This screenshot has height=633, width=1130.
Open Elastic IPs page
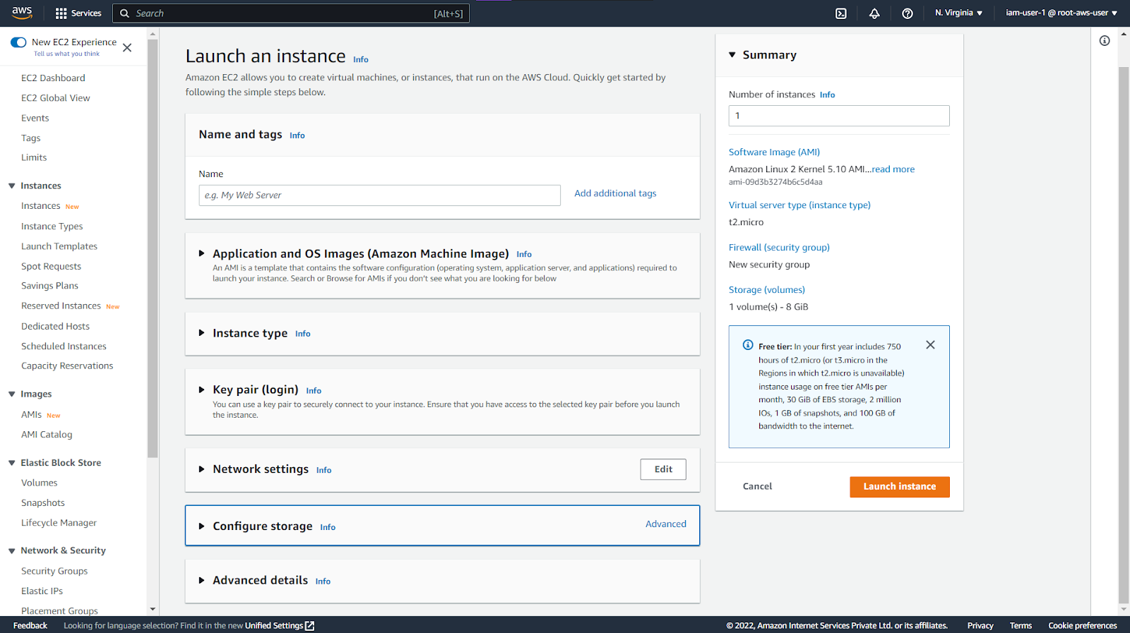point(42,591)
